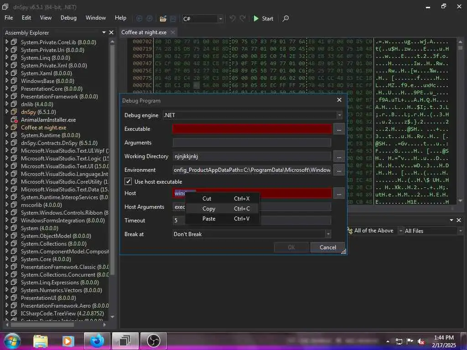
Task: Open Windows Start orb on taskbar
Action: 12,341
